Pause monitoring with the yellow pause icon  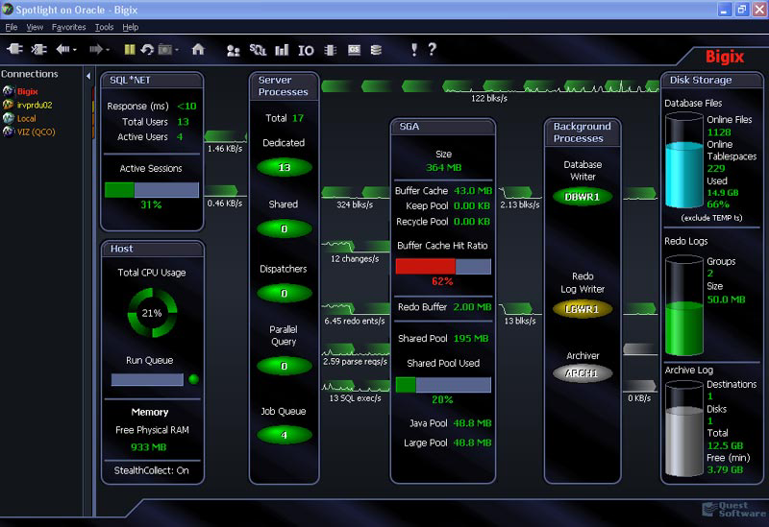(130, 49)
